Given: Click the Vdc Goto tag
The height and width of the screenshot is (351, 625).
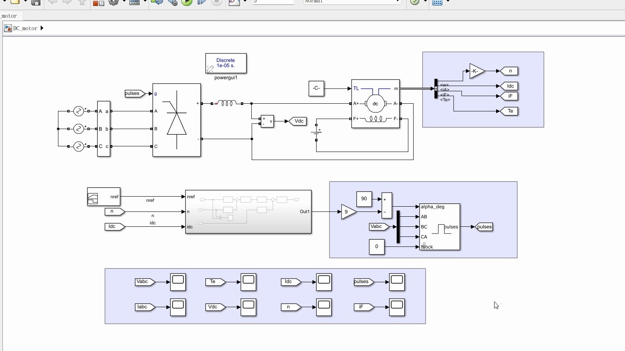Looking at the screenshot, I should point(298,121).
